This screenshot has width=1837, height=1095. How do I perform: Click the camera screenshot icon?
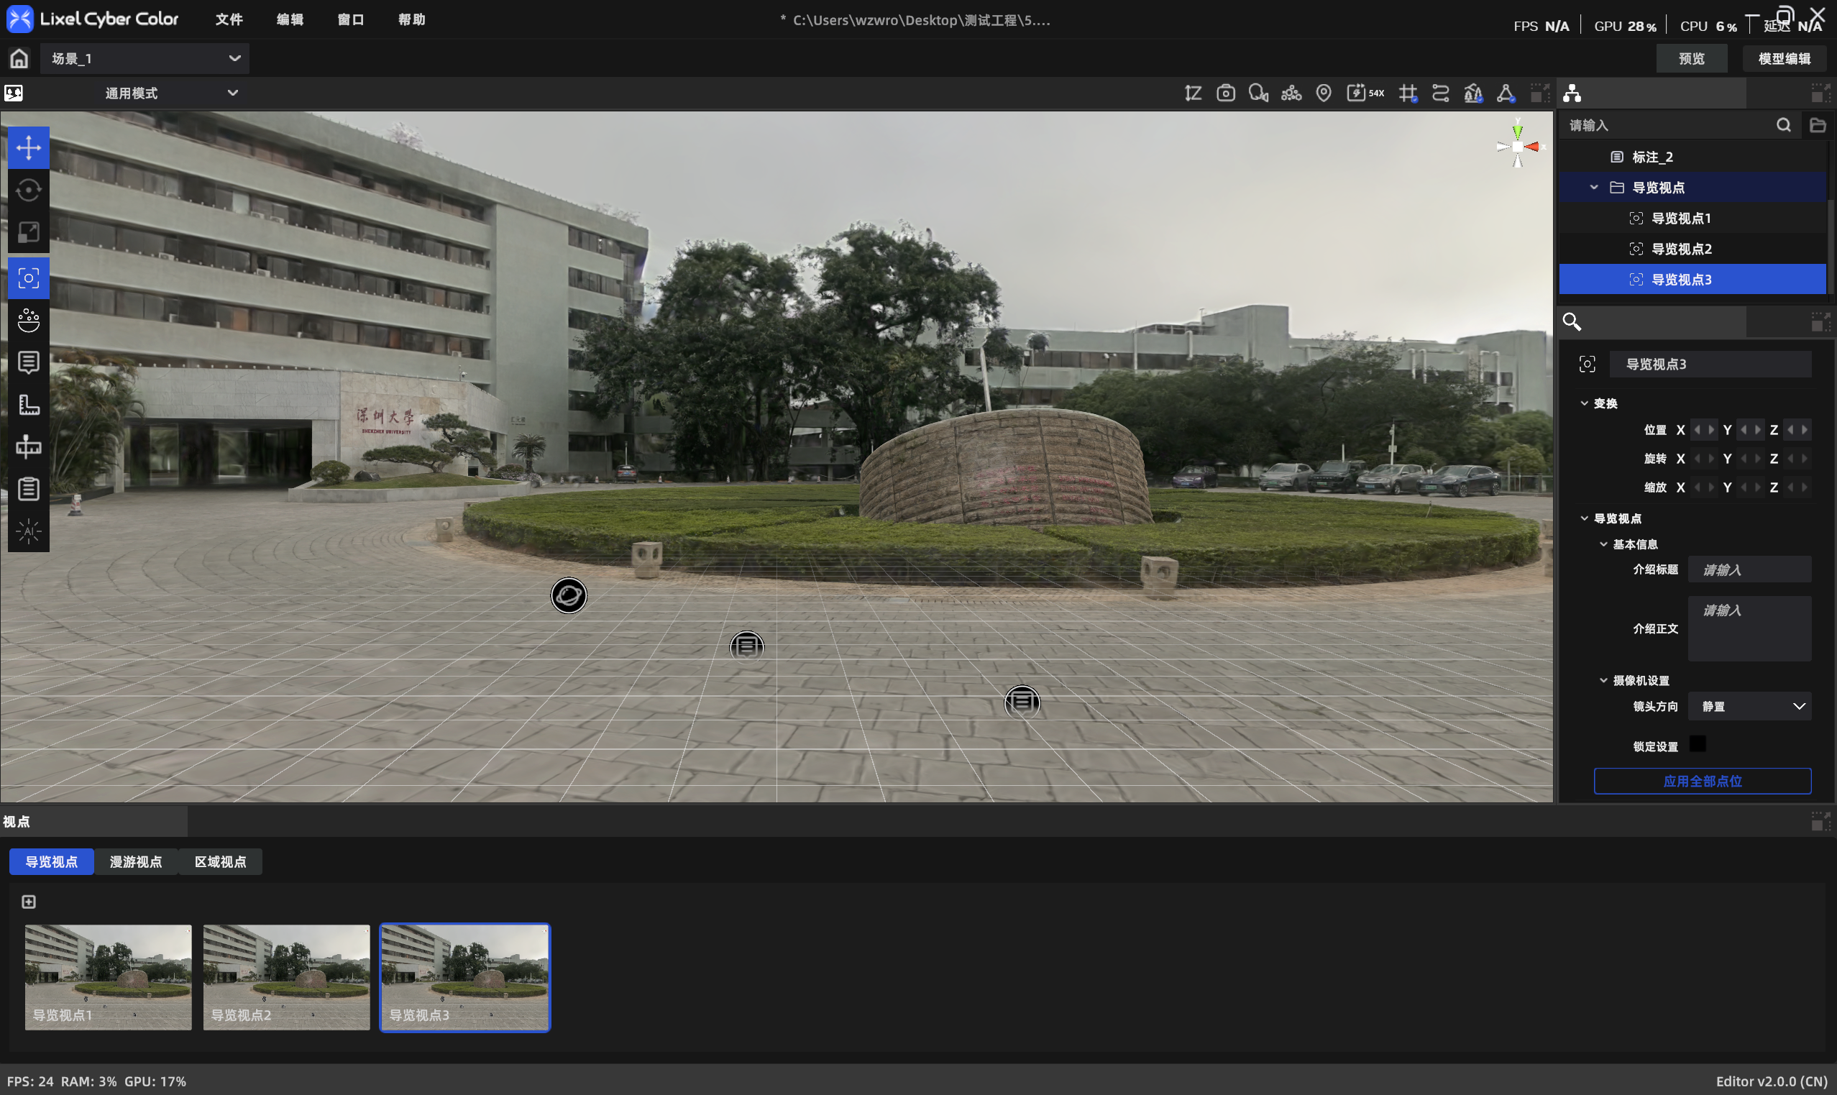(x=1225, y=93)
